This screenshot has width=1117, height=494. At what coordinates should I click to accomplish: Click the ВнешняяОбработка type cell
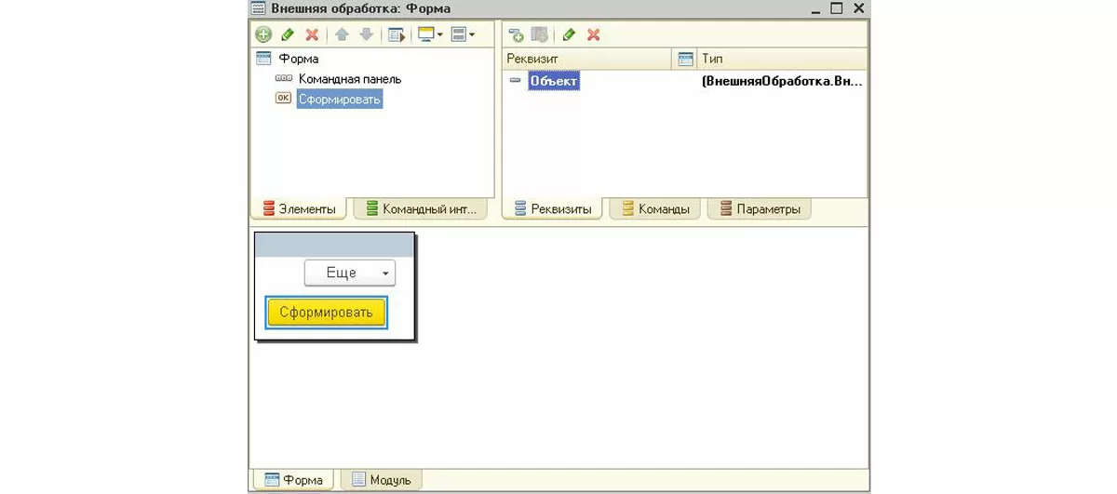(782, 81)
